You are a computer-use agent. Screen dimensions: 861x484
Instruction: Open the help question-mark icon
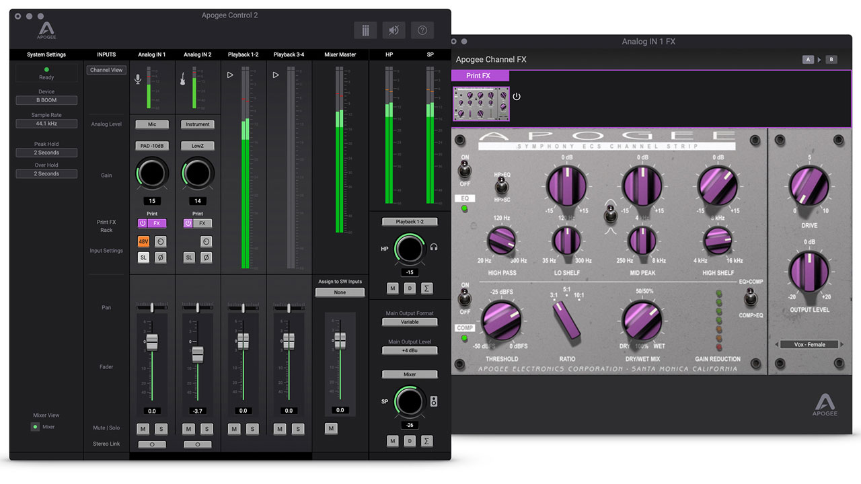point(422,30)
